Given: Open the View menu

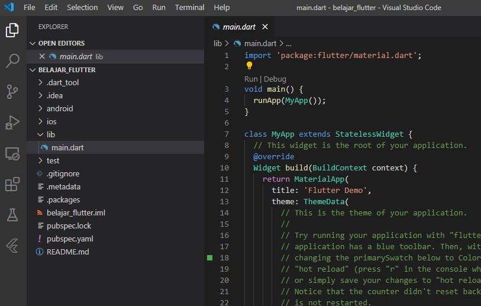Looking at the screenshot, I should point(115,7).
